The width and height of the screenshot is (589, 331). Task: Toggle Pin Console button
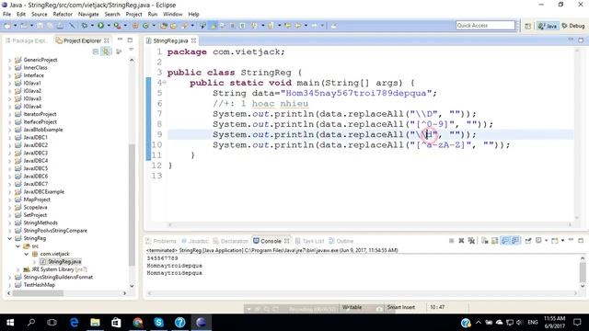528,241
